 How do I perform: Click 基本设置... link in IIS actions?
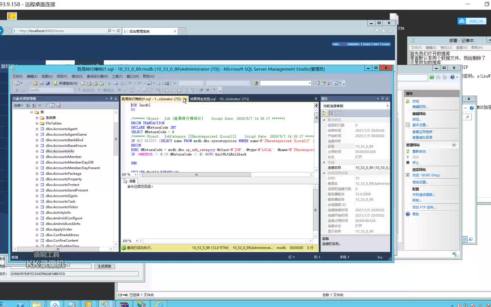pyautogui.click(x=420, y=125)
